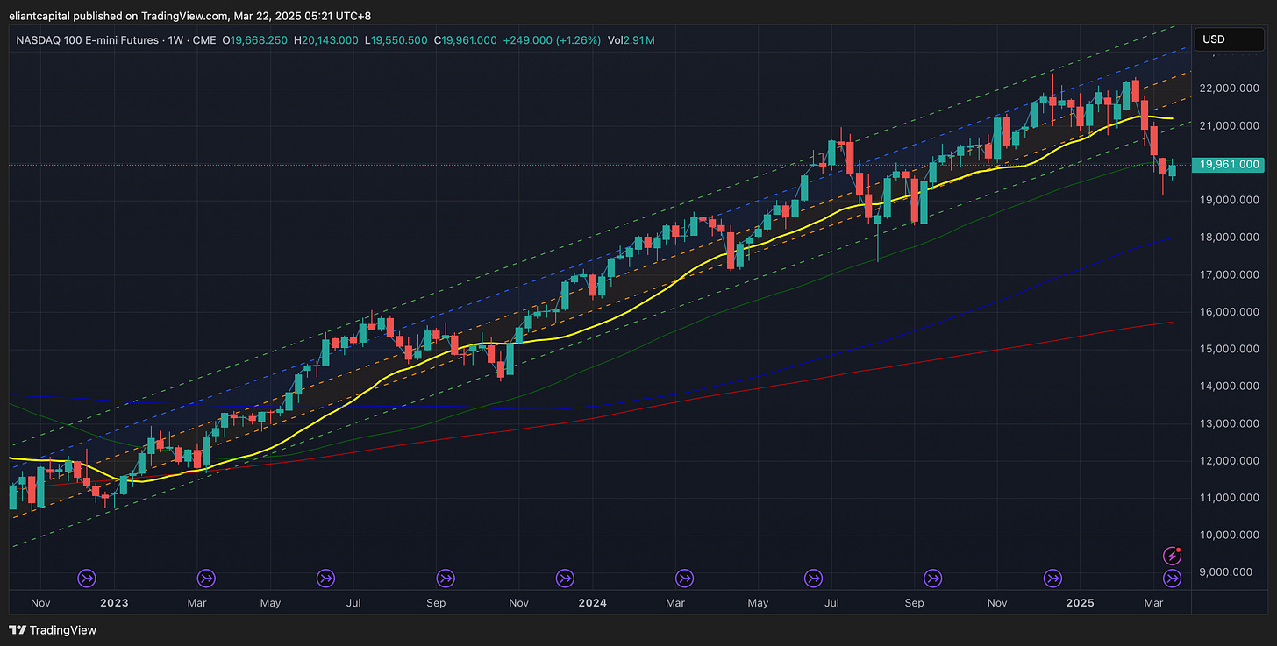This screenshot has width=1277, height=646.
Task: Open event marker above the Sep 2023 label
Action: click(x=446, y=579)
